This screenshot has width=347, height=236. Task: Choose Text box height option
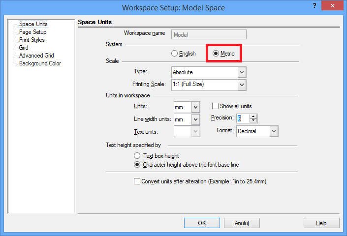[137, 156]
